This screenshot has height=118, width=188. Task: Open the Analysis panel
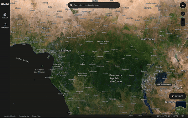click(x=5, y=26)
